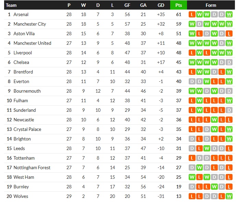Open the Arsenal team link
238x202 pixels.
click(x=21, y=15)
